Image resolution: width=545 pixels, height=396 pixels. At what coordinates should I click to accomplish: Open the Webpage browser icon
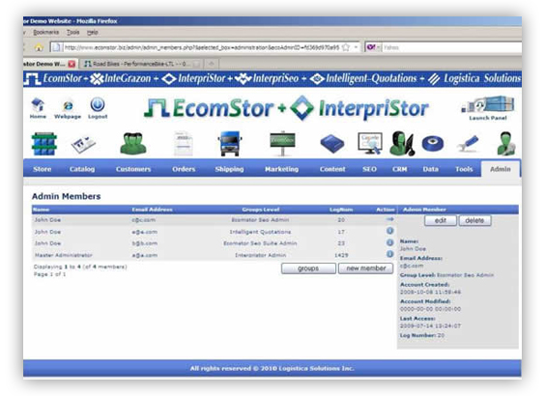[x=68, y=105]
